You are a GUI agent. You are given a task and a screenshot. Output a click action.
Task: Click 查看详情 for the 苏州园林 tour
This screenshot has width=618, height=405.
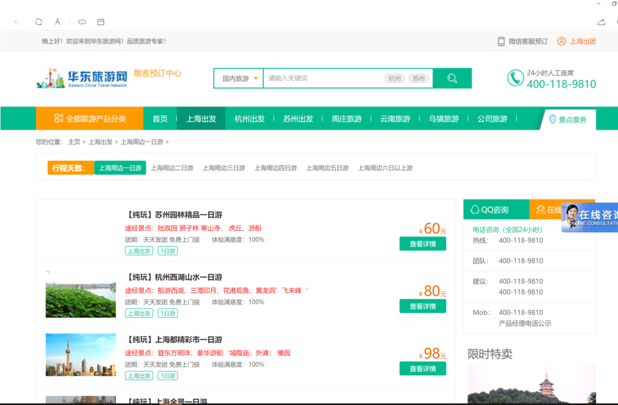422,244
